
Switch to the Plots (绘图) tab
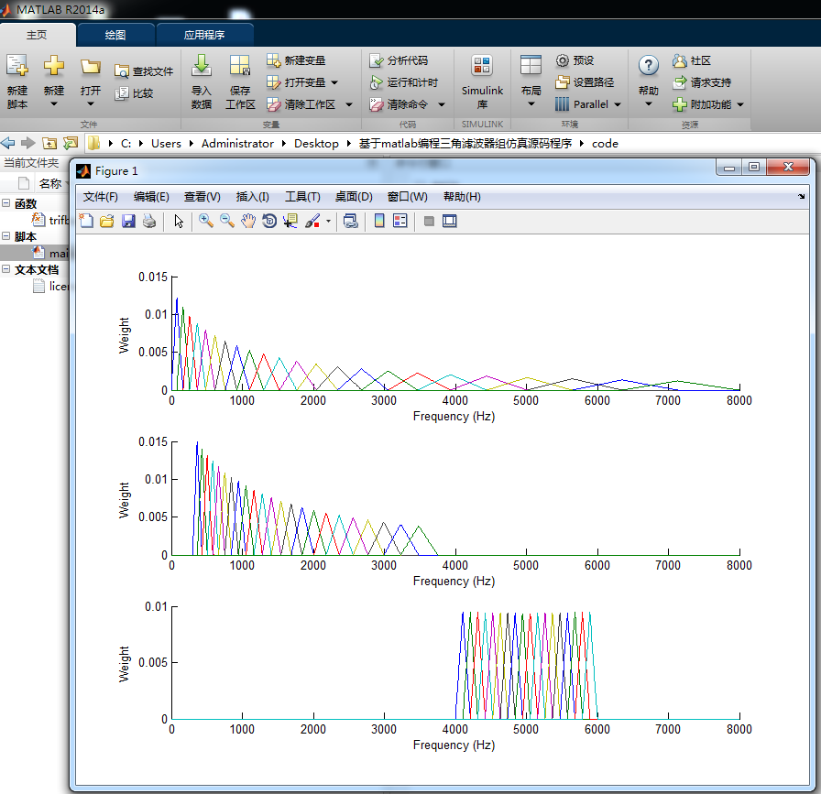[115, 35]
